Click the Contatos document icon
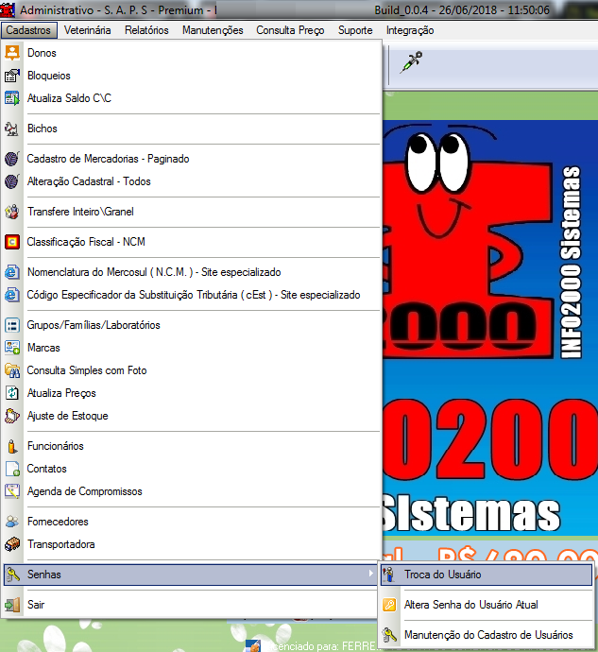The width and height of the screenshot is (598, 652). pyautogui.click(x=12, y=469)
